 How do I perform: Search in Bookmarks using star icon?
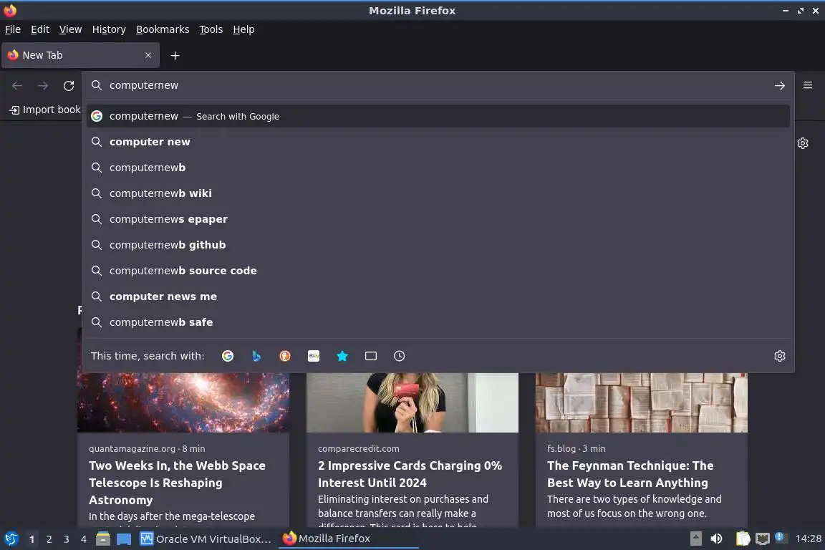coord(342,356)
